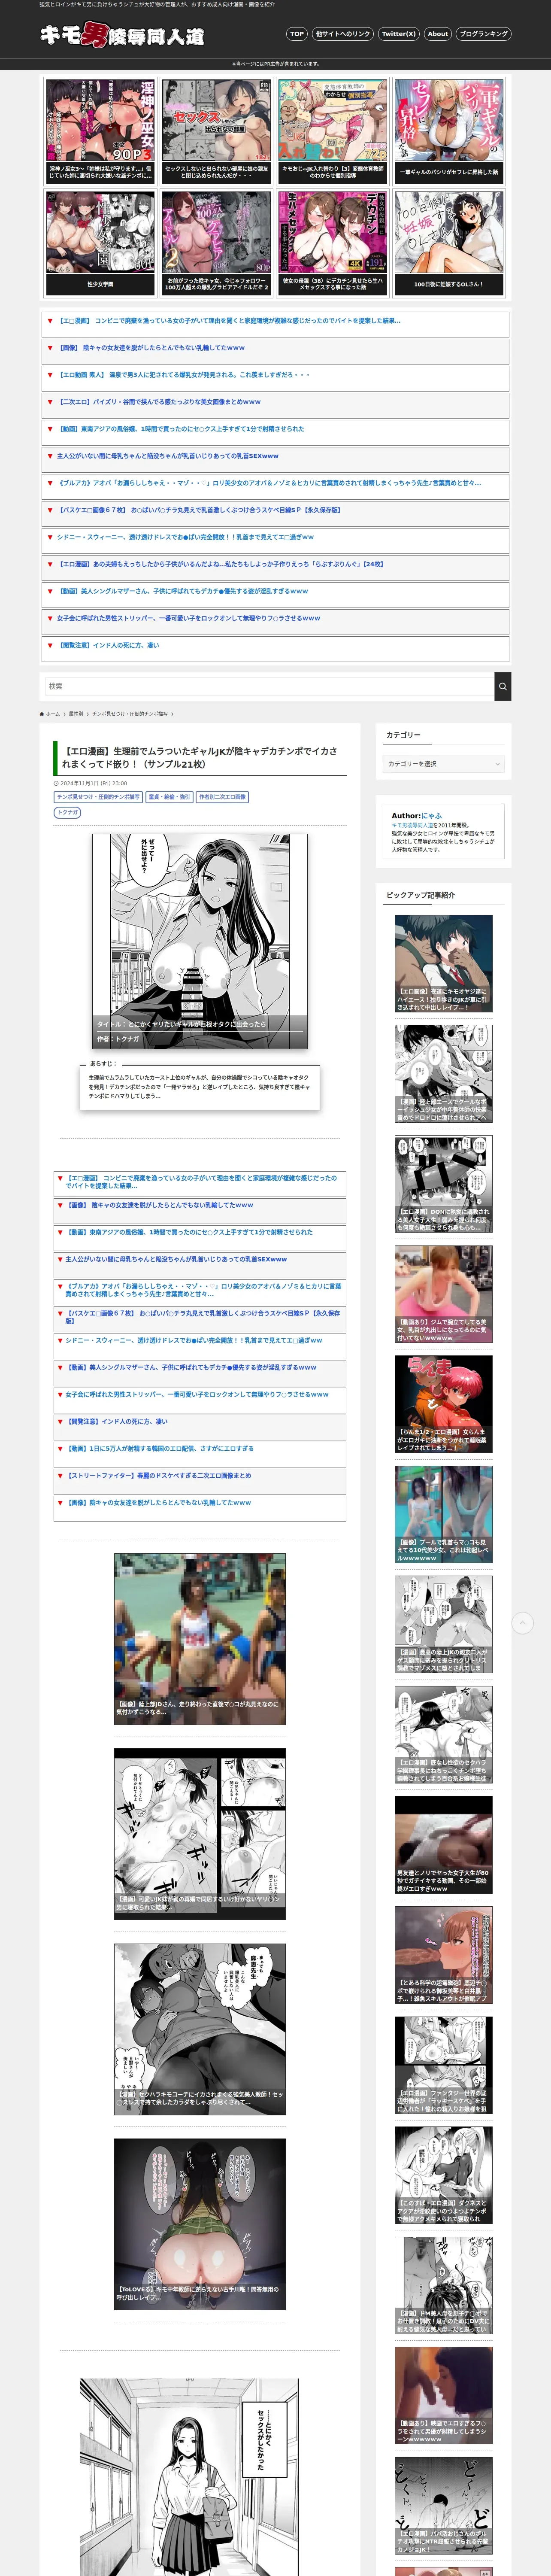Viewport: 551px width, 2576px height.
Task: Open the ブログランキング header link
Action: coord(484,34)
